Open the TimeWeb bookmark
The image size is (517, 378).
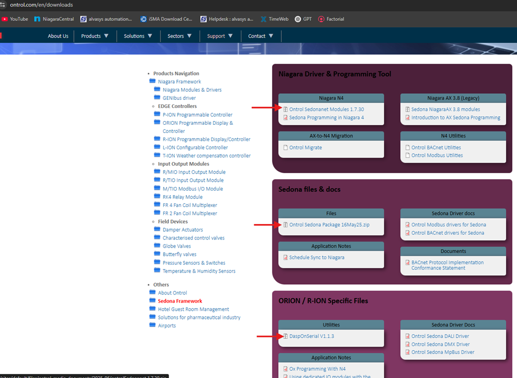(275, 19)
